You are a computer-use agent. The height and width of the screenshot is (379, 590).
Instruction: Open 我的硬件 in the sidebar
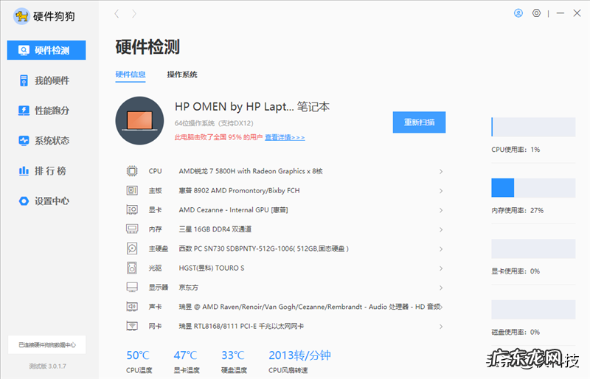click(44, 80)
